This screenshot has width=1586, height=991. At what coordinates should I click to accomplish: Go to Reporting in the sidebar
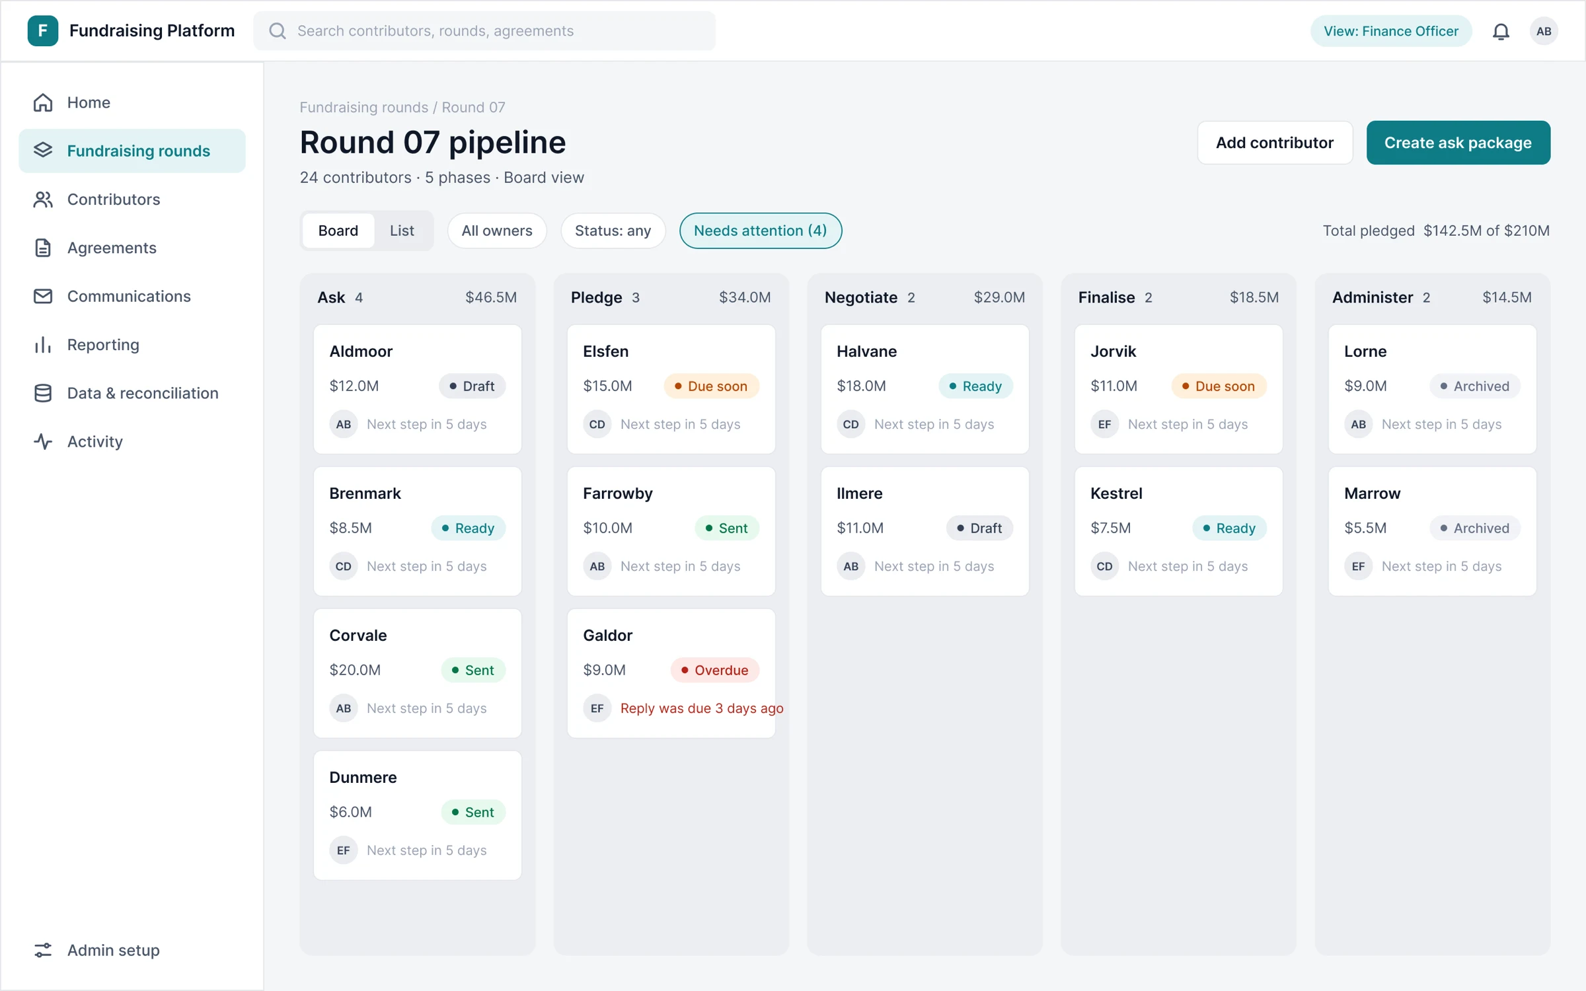click(x=132, y=345)
